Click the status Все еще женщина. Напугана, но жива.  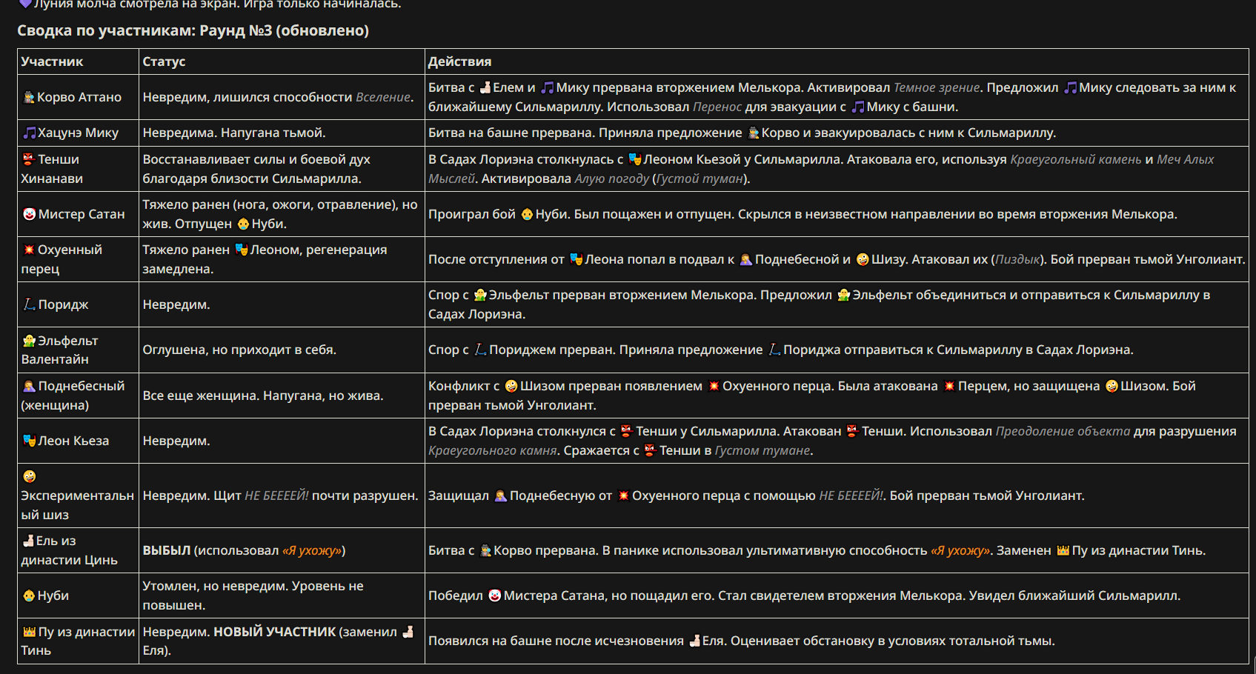[263, 396]
